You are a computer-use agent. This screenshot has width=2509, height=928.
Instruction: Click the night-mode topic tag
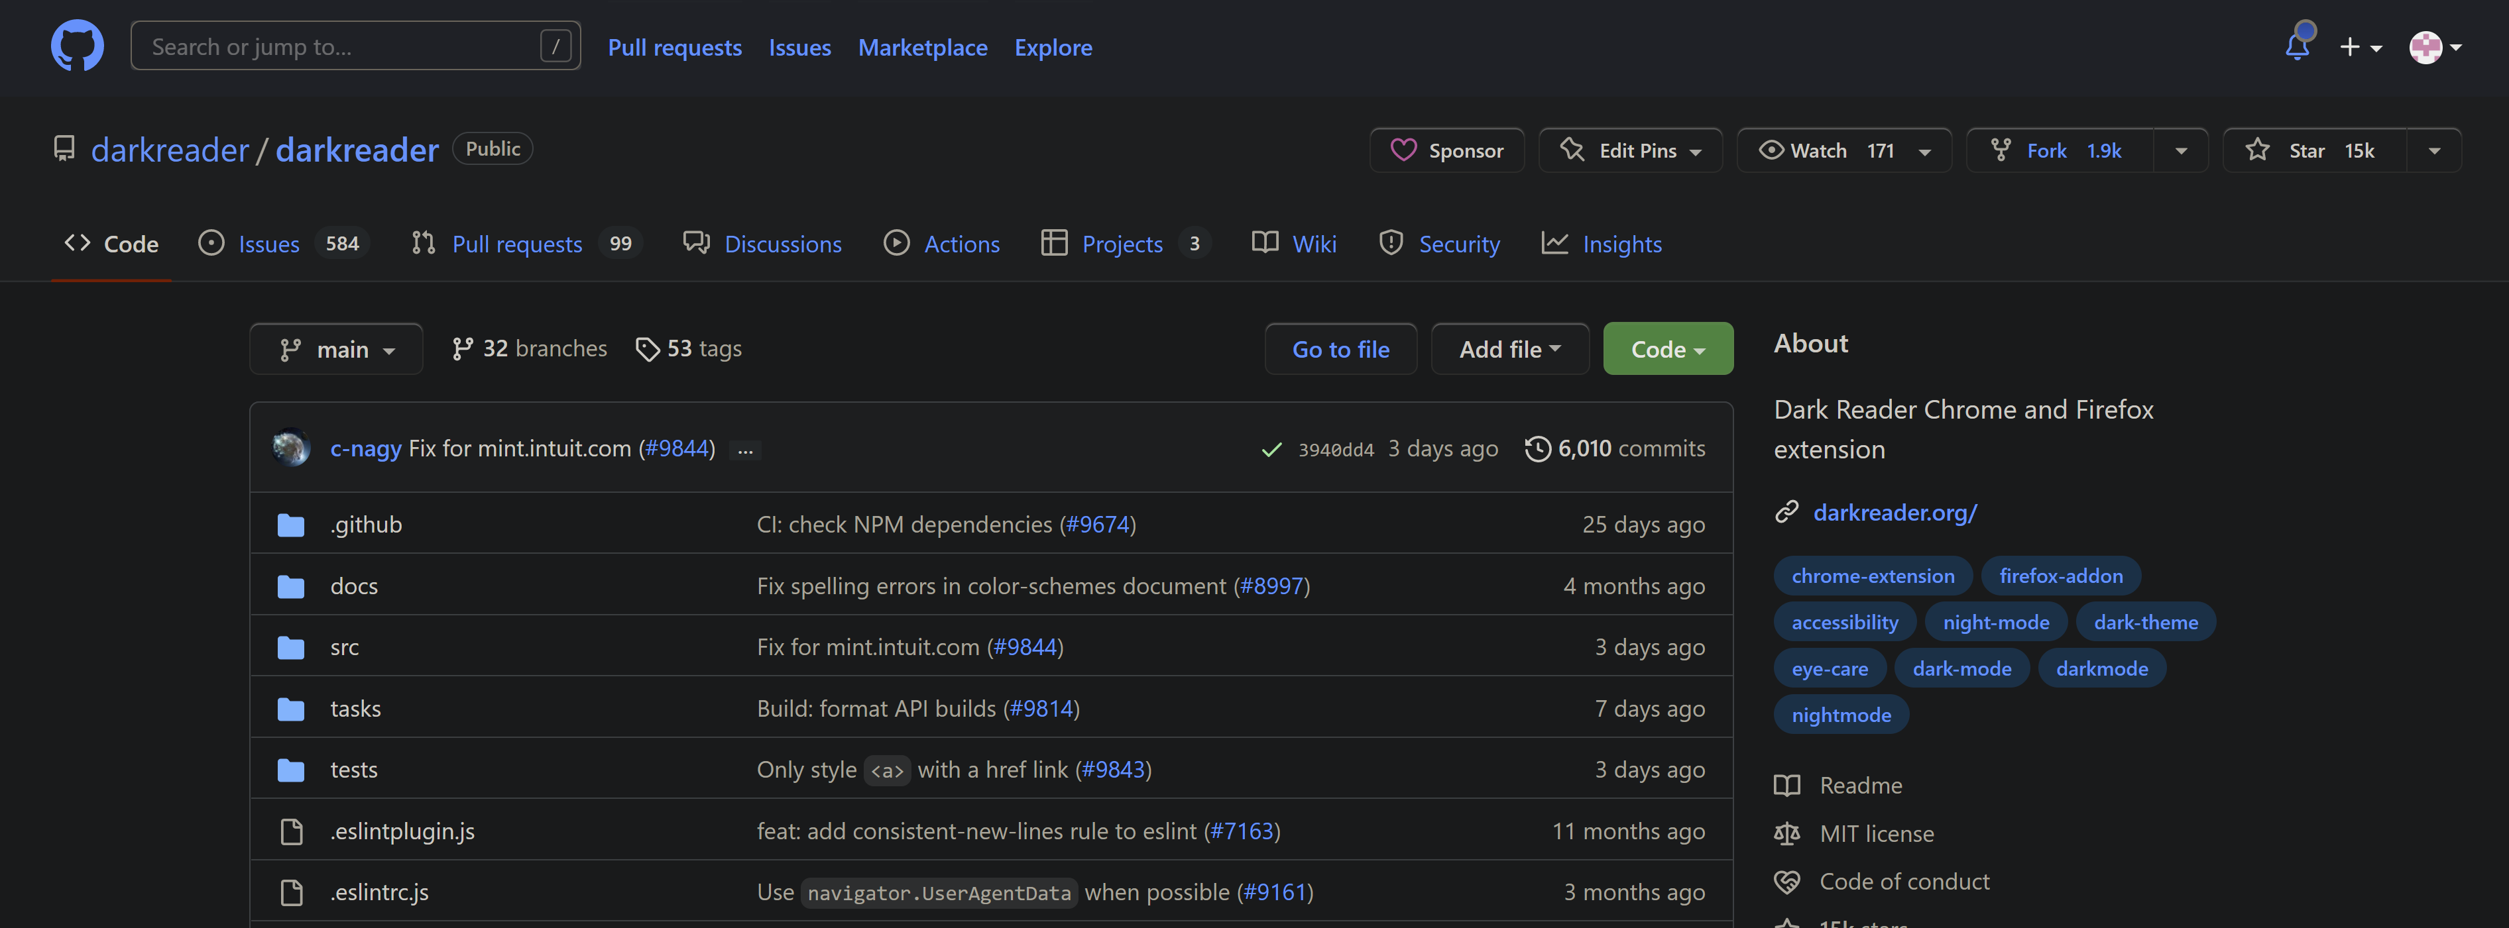[1996, 622]
